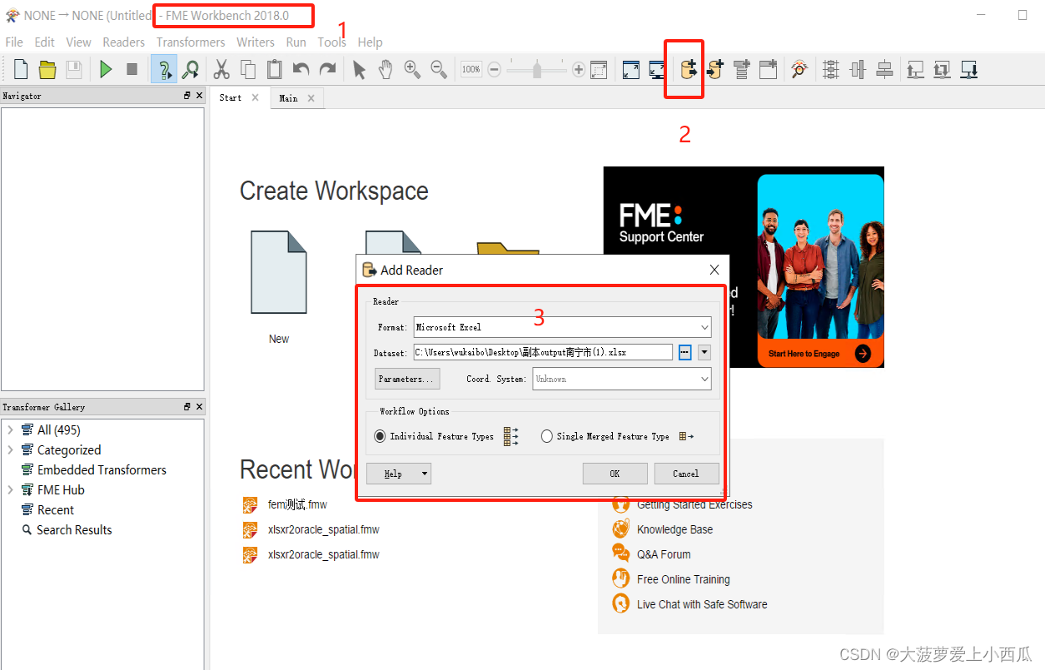
Task: Run the translation with the green play icon
Action: click(x=105, y=69)
